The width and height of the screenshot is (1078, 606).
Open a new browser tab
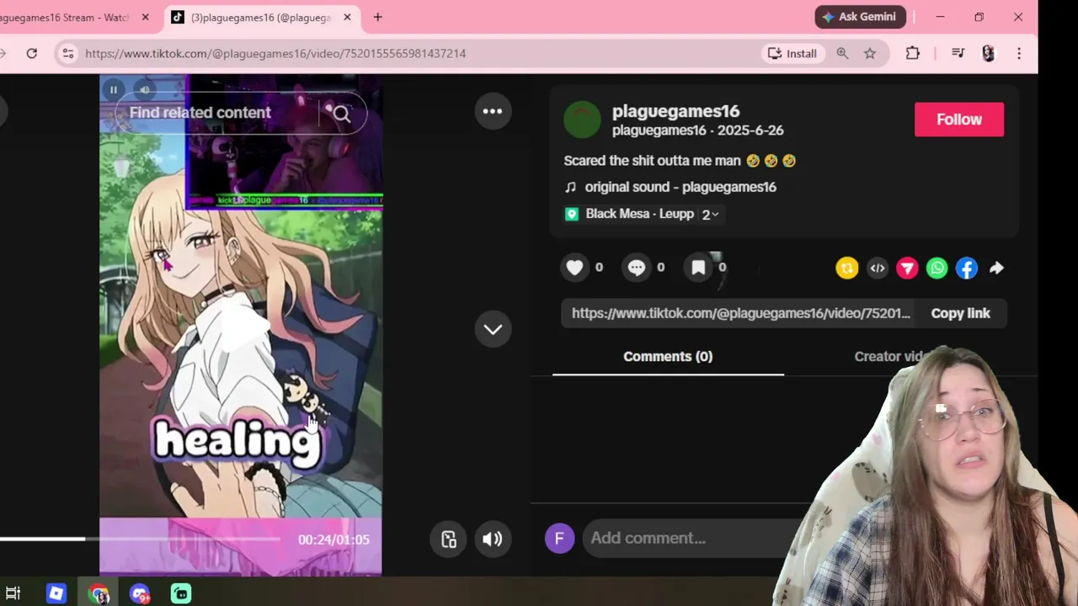[377, 17]
